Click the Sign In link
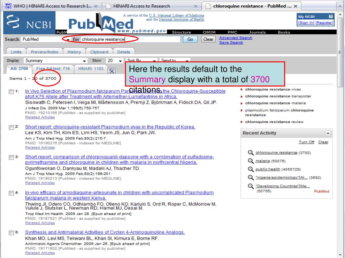This screenshot has height=258, width=345. (x=306, y=23)
